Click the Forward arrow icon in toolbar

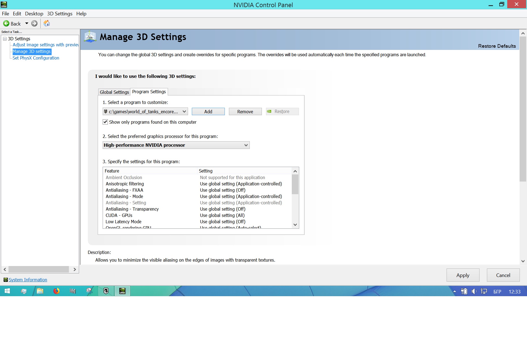[x=34, y=24]
